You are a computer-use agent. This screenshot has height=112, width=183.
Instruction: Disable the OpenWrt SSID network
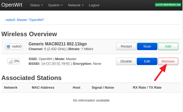pyautogui.click(x=126, y=61)
